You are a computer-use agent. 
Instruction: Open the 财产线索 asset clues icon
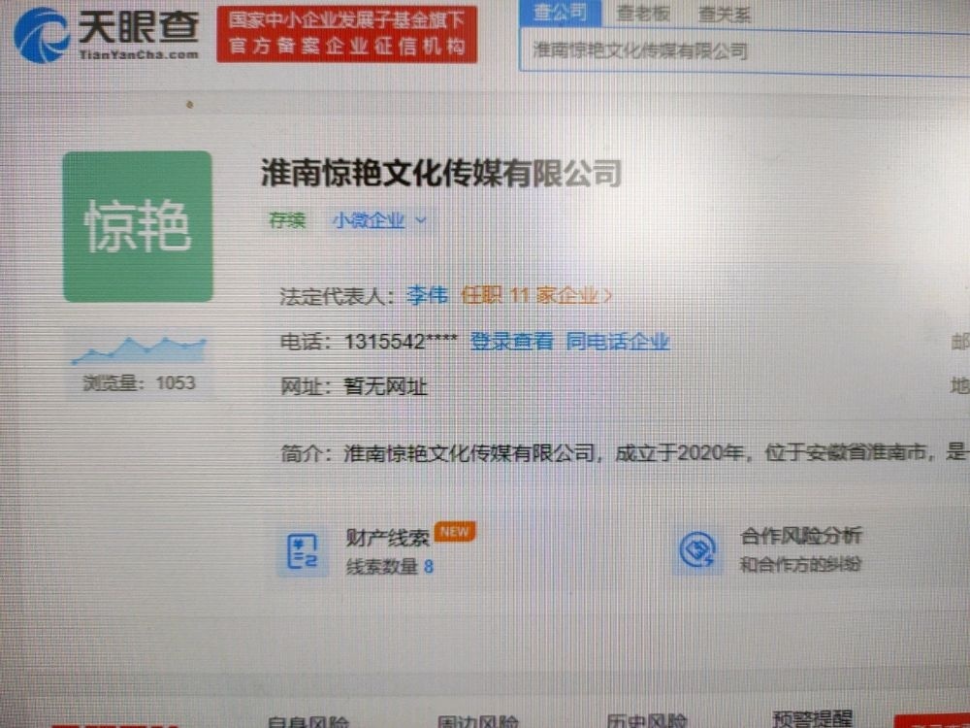tap(302, 549)
